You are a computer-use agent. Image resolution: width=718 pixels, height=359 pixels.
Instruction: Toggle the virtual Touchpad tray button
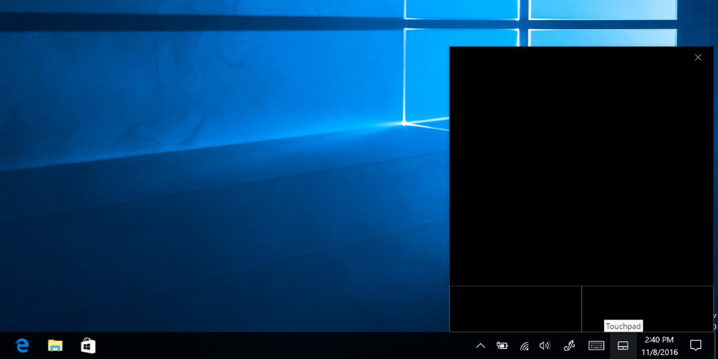coord(623,346)
